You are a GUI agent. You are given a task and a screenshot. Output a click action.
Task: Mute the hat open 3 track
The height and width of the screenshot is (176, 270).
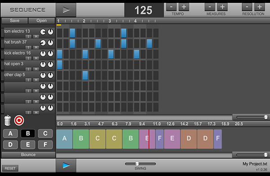point(36,69)
